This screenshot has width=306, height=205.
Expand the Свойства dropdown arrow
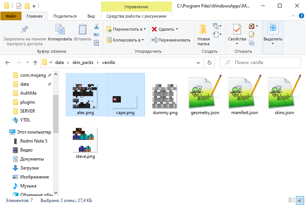[237, 43]
